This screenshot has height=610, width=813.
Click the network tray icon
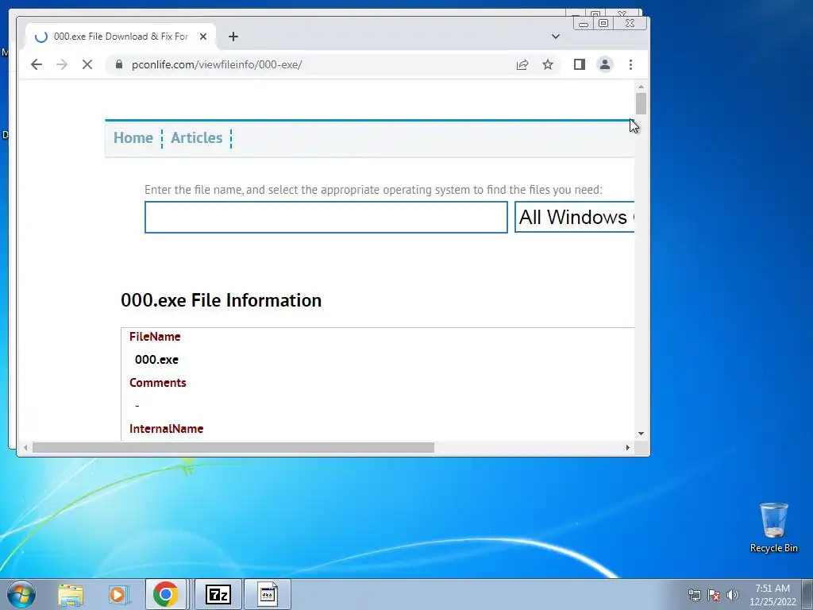[694, 595]
